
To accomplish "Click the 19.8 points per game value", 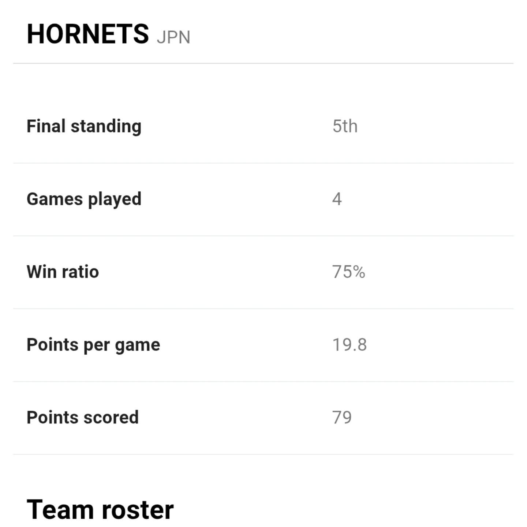I will [x=349, y=345].
